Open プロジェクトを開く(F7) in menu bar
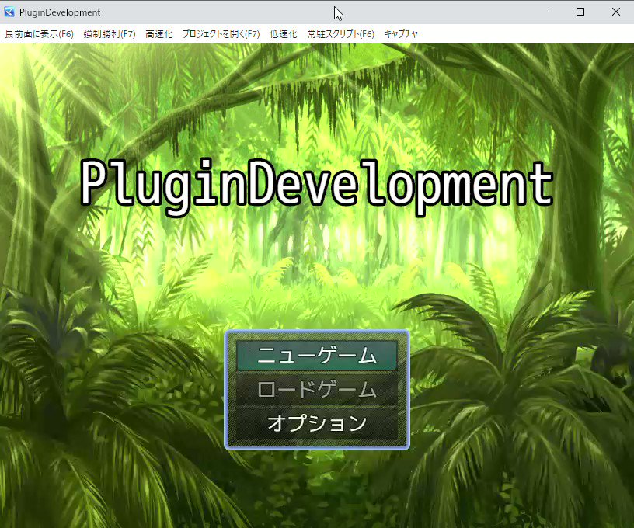 [221, 34]
